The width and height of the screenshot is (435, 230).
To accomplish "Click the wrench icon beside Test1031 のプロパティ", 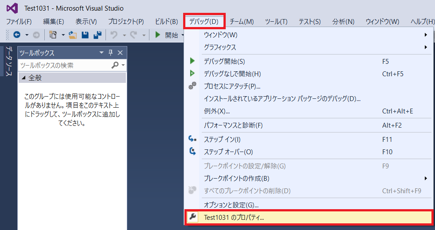I will (192, 217).
